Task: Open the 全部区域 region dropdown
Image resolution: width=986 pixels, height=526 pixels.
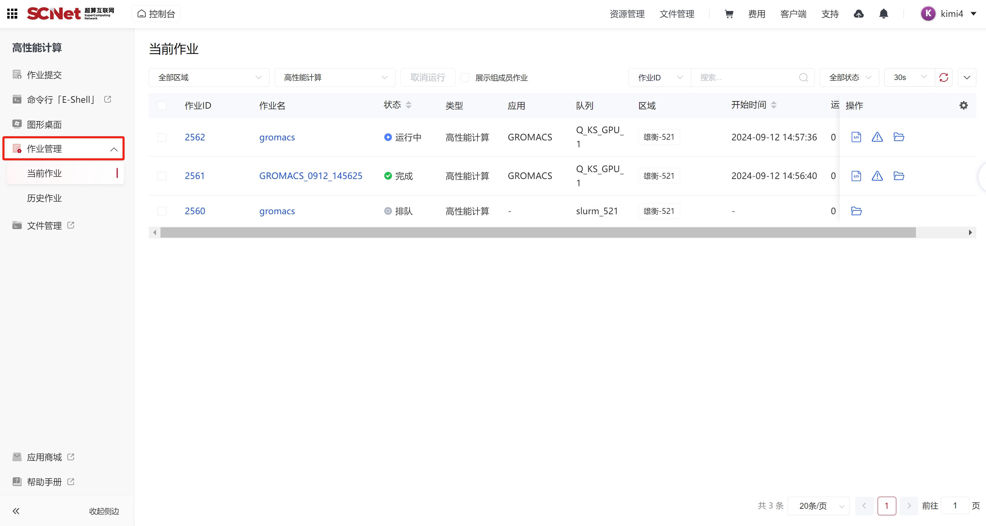Action: pyautogui.click(x=209, y=78)
